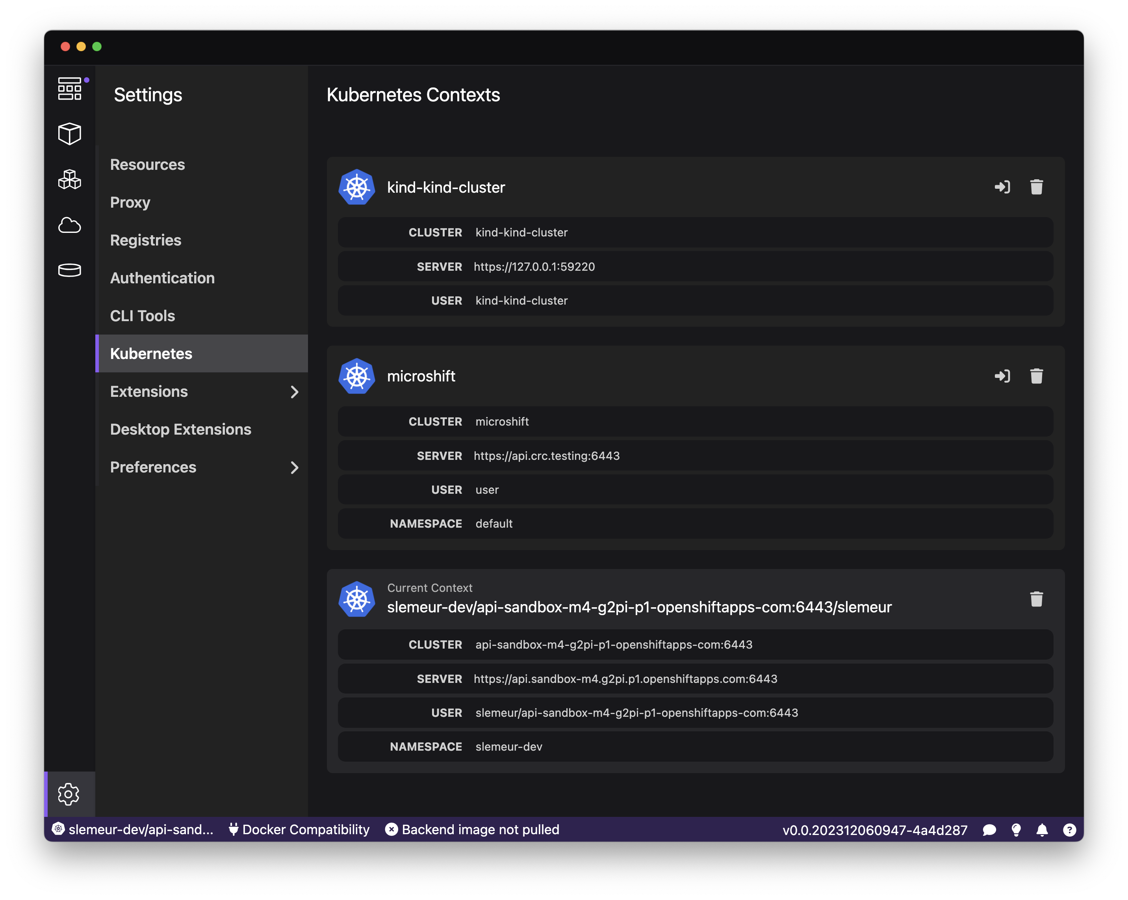
Task: Open the Containers view from the sidebar
Action: pyautogui.click(x=70, y=134)
